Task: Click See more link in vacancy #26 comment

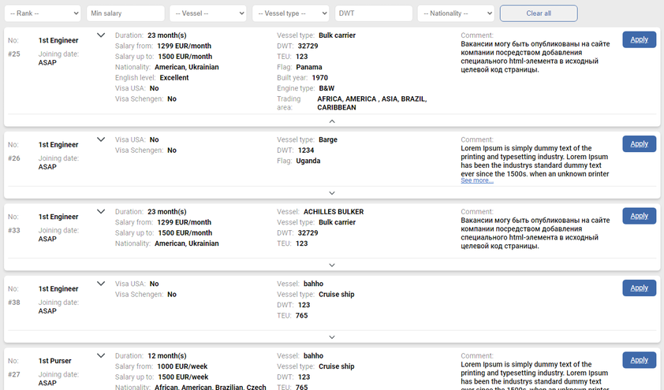Action: (x=477, y=180)
